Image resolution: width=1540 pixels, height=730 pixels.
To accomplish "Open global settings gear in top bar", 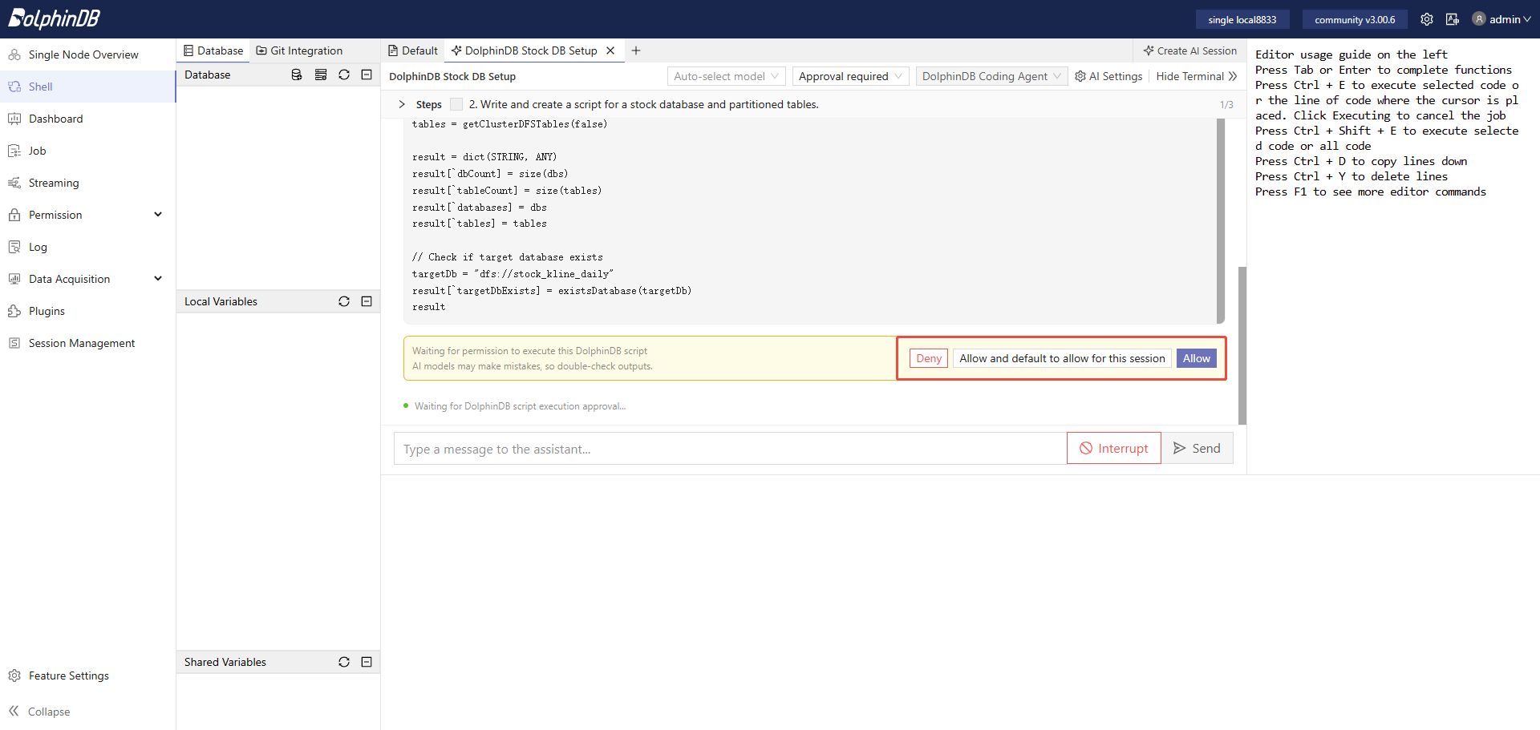I will [1427, 19].
